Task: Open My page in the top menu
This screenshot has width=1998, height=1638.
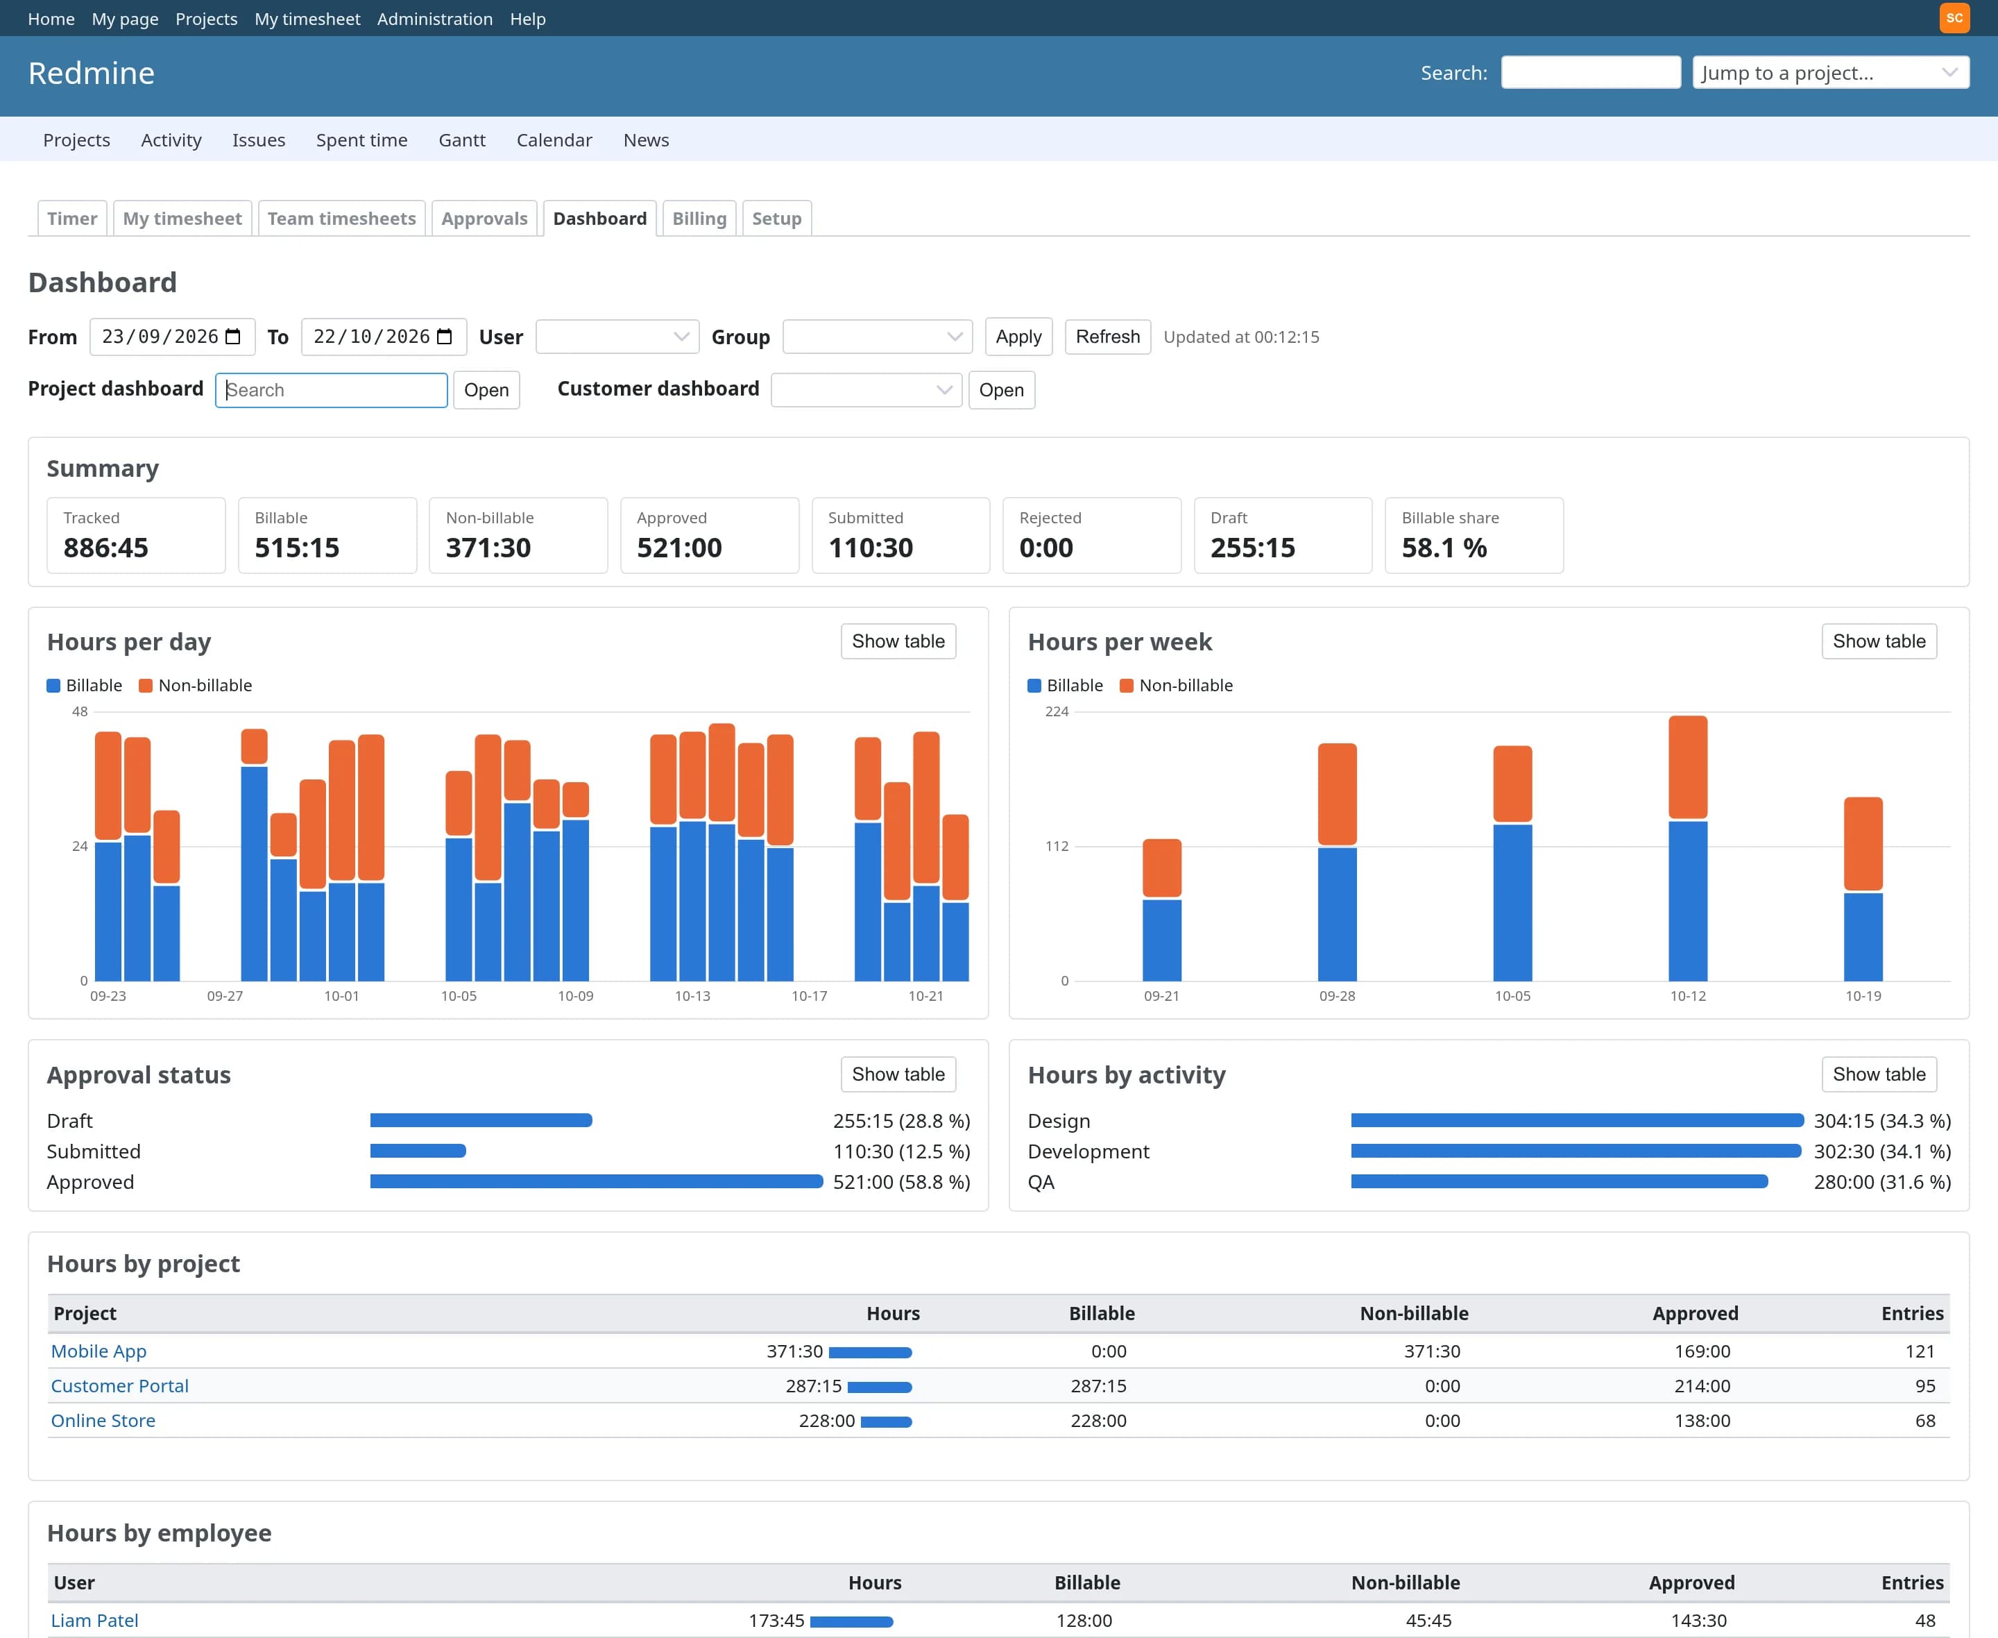Action: [124, 19]
